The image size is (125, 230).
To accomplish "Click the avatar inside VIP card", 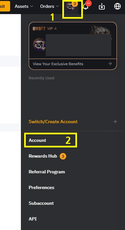I will pyautogui.click(x=39, y=44).
